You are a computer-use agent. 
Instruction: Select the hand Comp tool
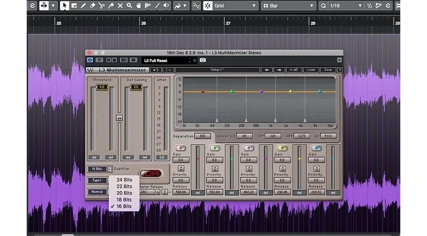tap(139, 5)
